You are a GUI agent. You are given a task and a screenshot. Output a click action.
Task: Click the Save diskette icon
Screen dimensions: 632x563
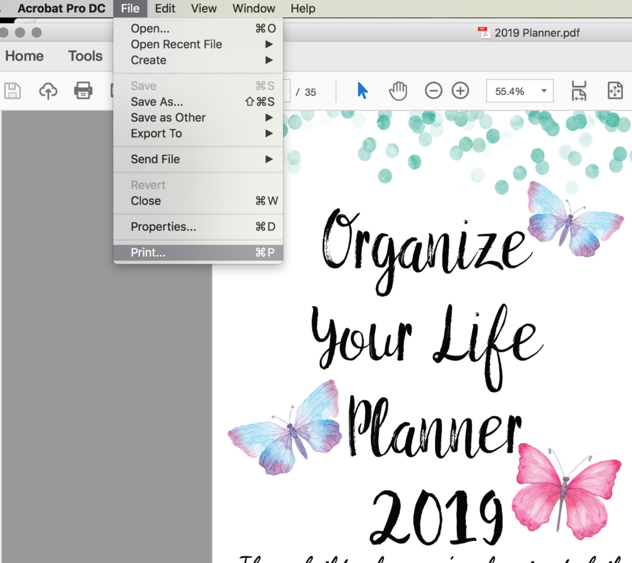point(11,90)
